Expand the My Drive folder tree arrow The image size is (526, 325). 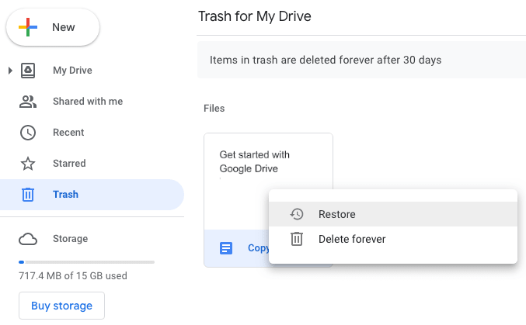click(x=9, y=71)
